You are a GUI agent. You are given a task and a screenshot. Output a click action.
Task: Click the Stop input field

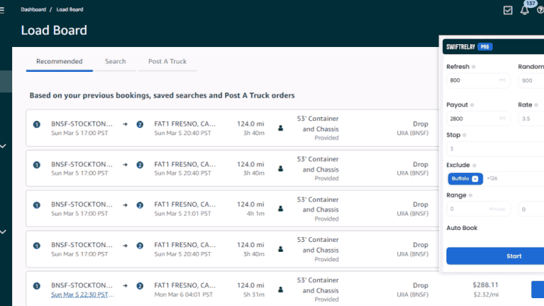click(495, 149)
